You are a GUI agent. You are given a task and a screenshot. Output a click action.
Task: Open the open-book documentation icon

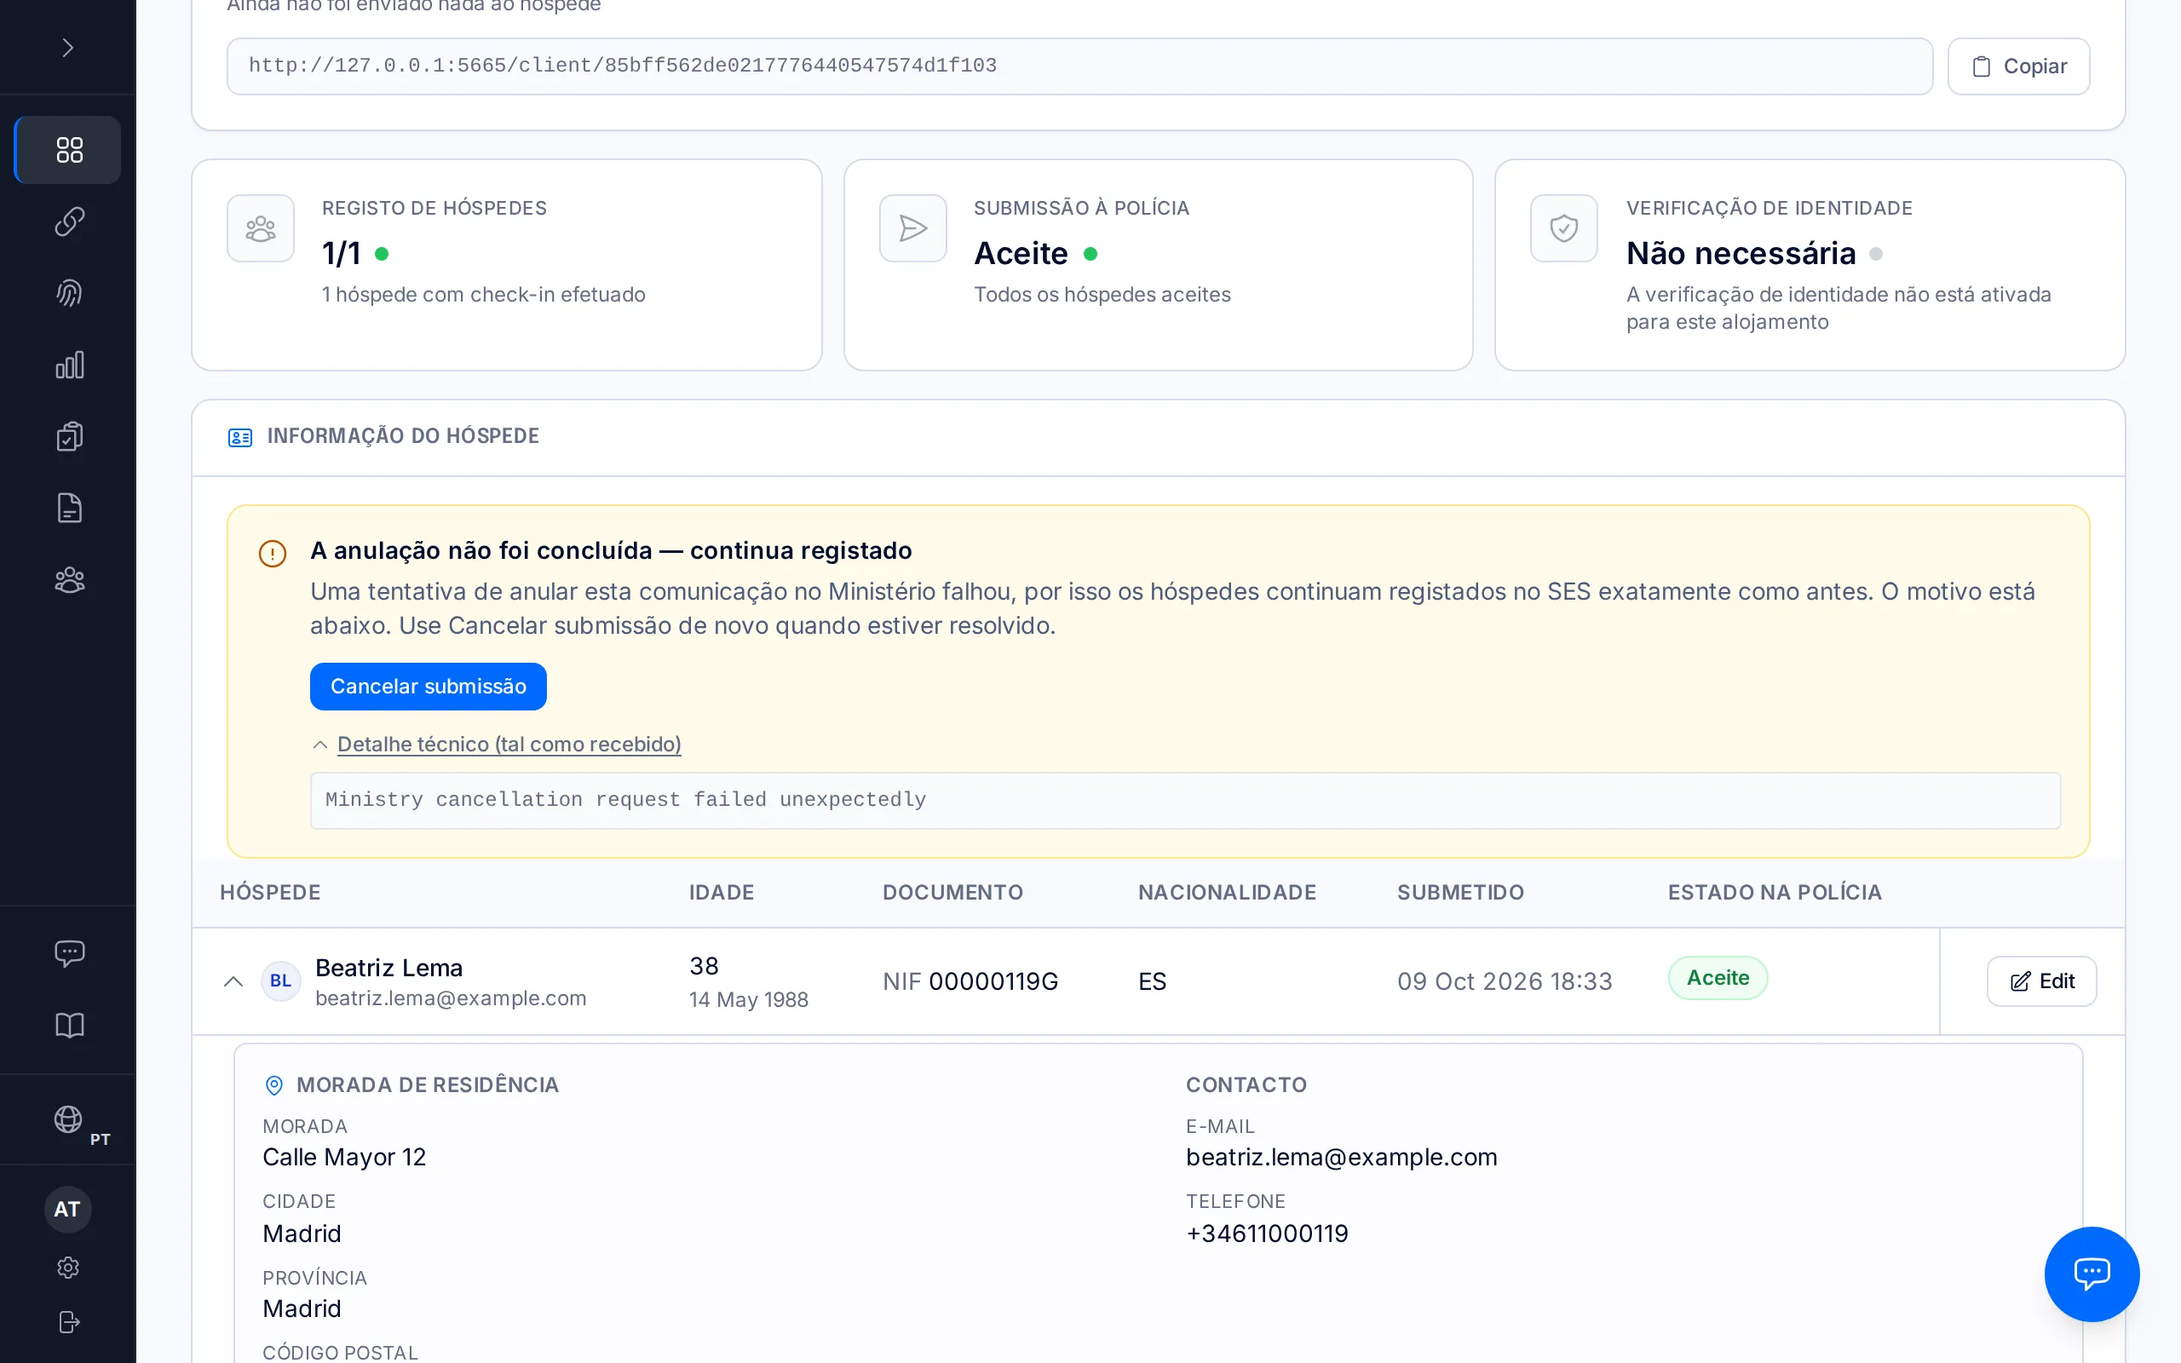(68, 1025)
